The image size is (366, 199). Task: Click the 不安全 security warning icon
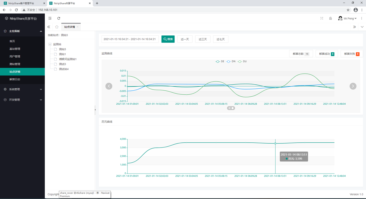tap(24, 10)
